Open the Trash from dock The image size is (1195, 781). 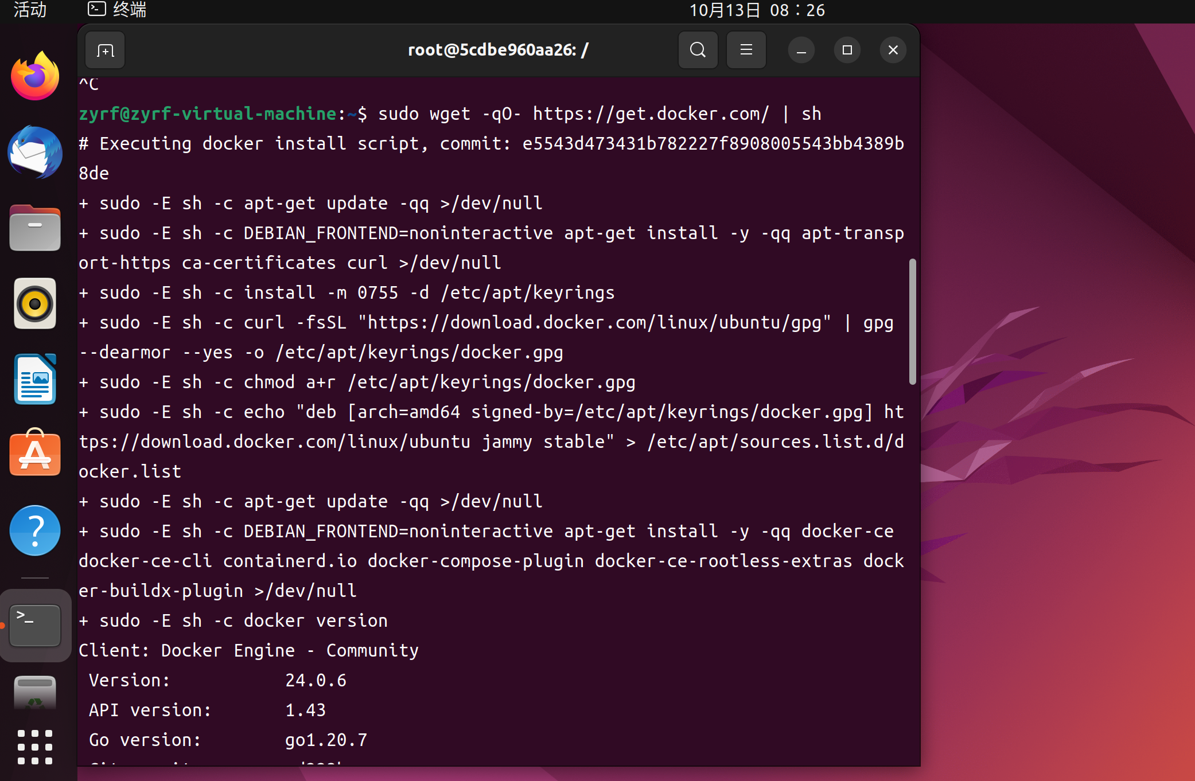coord(35,693)
